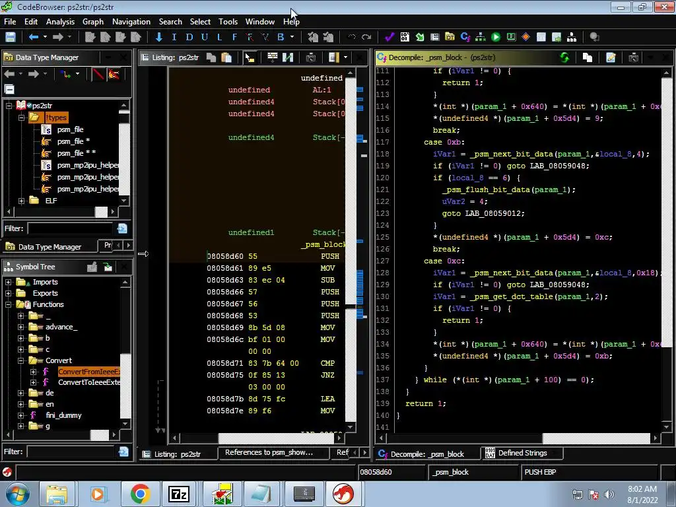Open the Bytes viewer (0101) icon
676x507 pixels.
point(405,37)
